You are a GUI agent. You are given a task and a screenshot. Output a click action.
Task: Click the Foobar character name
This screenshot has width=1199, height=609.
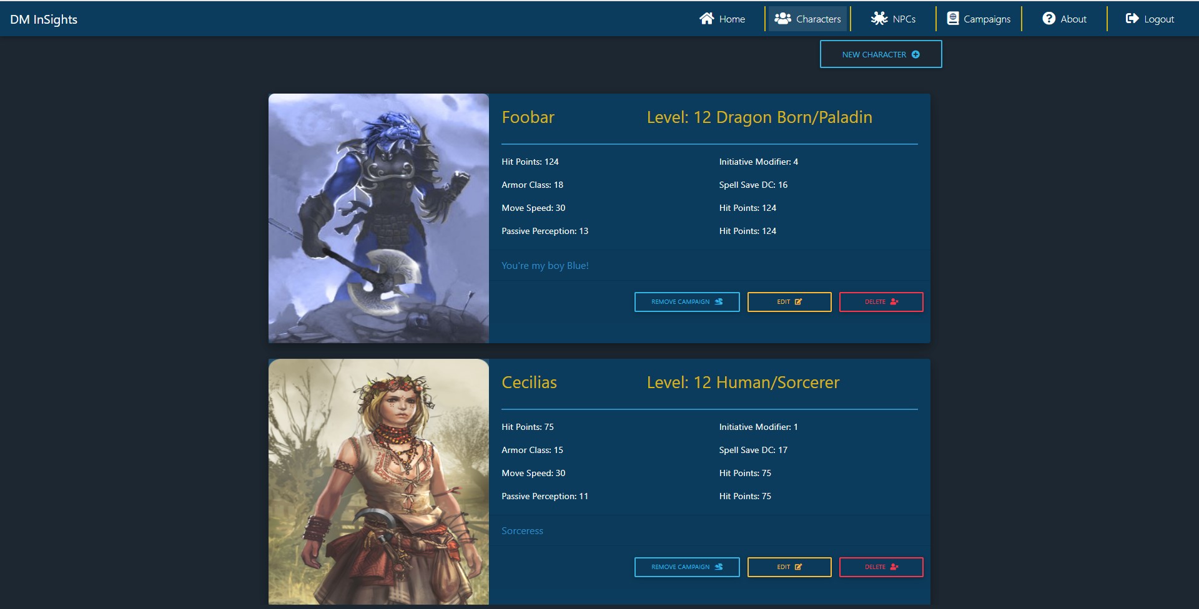click(528, 117)
